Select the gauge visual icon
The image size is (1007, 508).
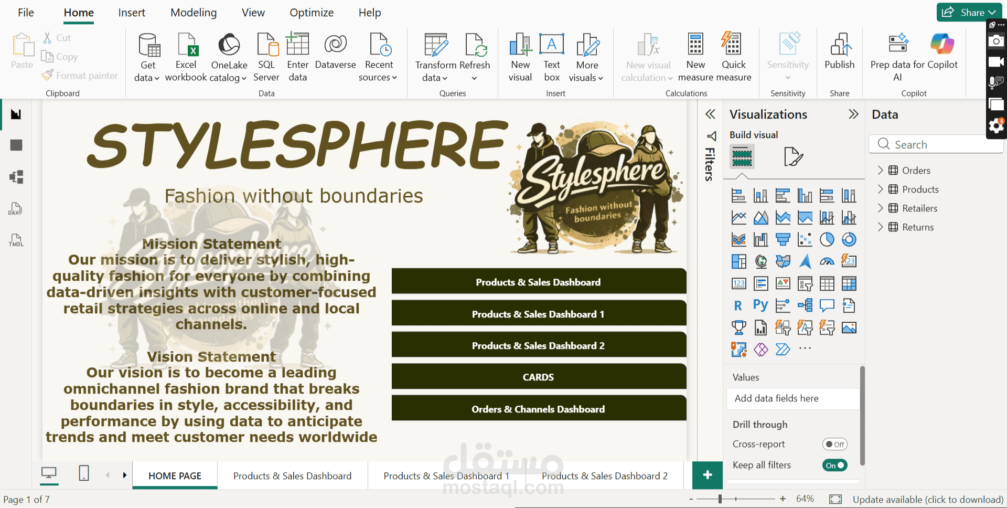(827, 261)
